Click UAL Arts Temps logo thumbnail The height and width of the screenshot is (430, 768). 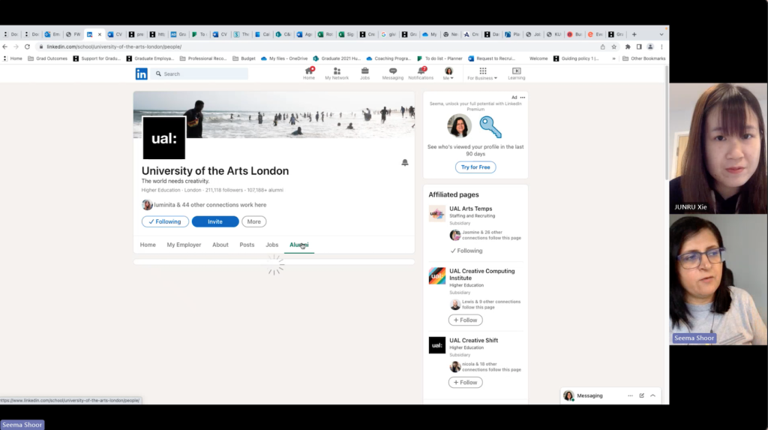437,214
